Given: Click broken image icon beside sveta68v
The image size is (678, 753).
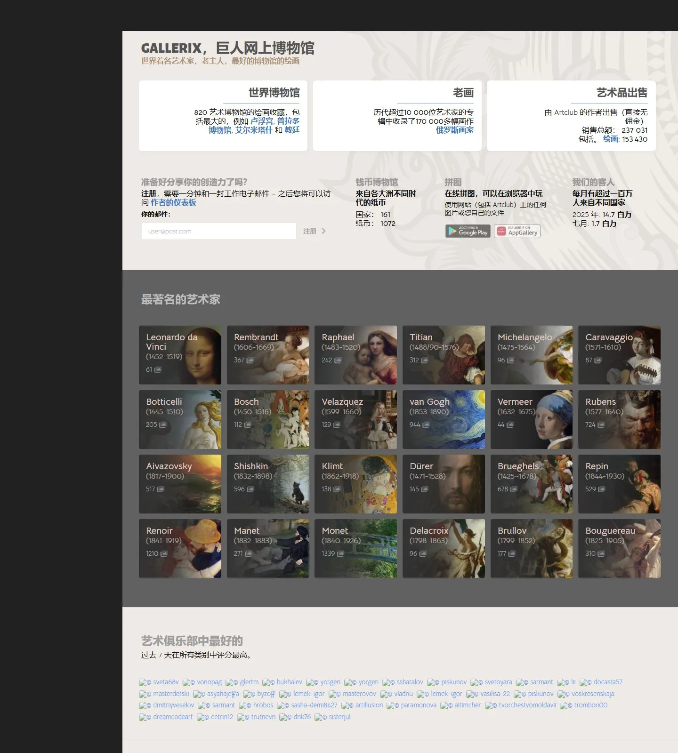Looking at the screenshot, I should tap(143, 682).
